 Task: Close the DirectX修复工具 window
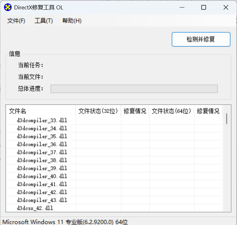226,7
